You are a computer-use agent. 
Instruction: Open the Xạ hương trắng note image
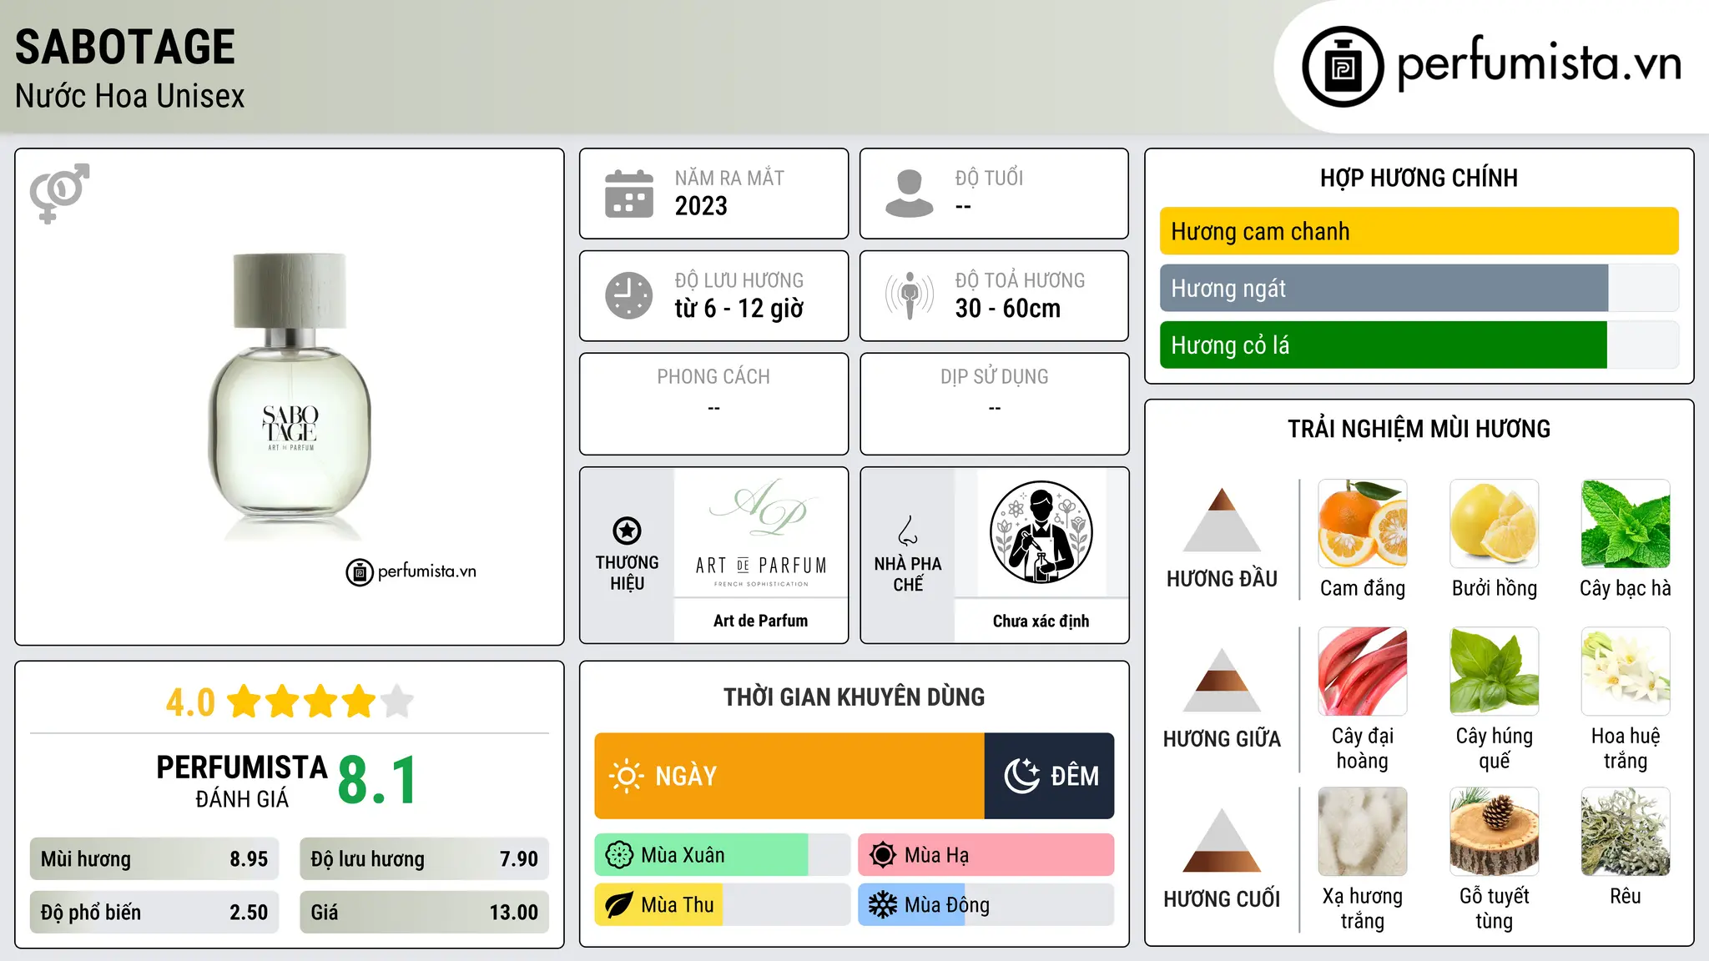coord(1363,832)
